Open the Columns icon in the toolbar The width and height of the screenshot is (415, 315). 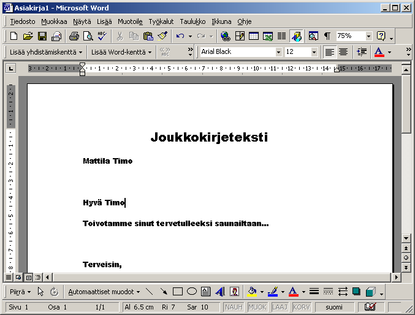coord(281,36)
